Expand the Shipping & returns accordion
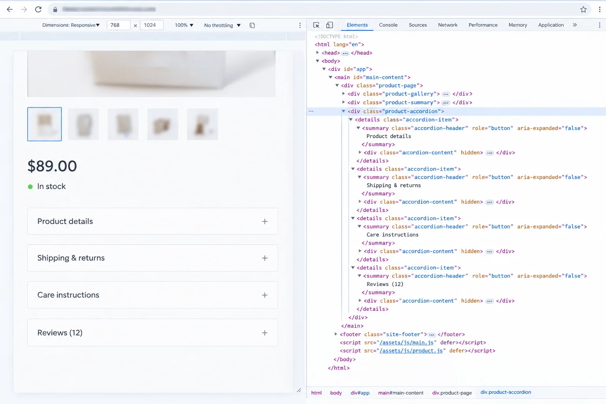606x404 pixels. [153, 258]
